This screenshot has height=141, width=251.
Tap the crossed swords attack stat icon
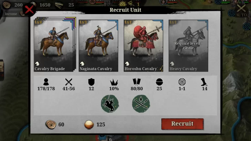pos(69,82)
